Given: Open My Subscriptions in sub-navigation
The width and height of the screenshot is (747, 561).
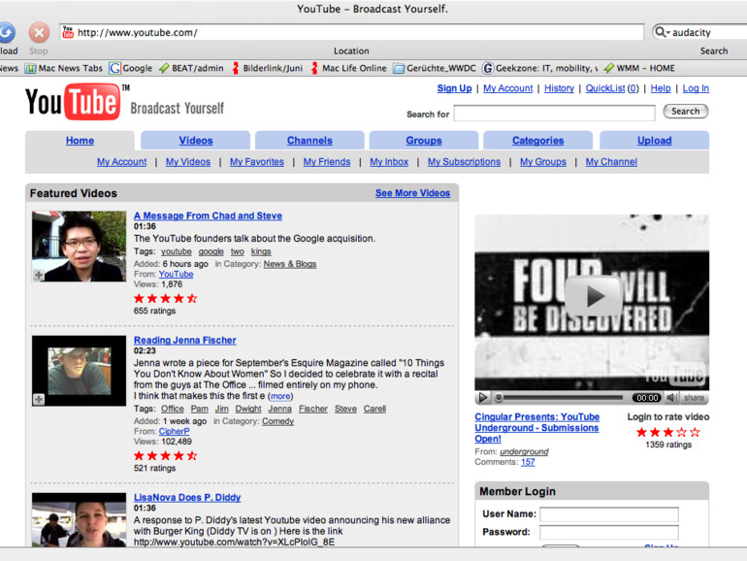Looking at the screenshot, I should 464,162.
